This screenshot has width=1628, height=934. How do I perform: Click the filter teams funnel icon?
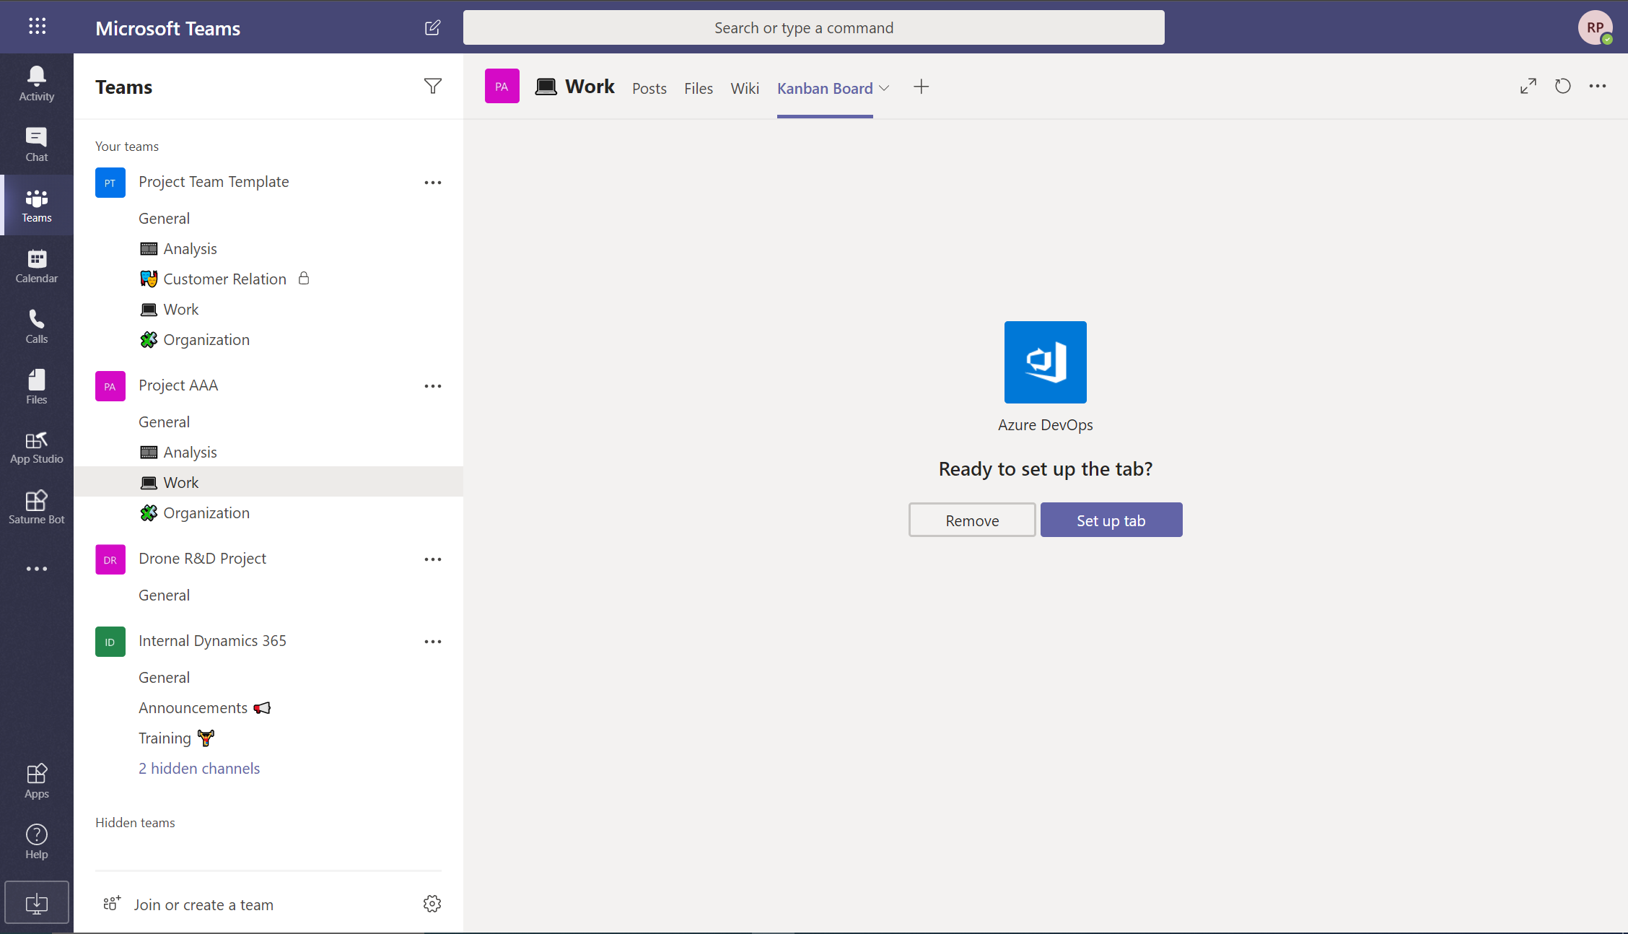pyautogui.click(x=432, y=87)
